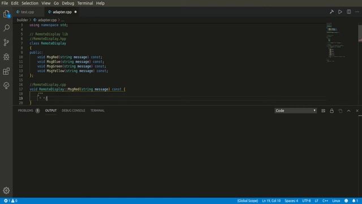Click the editor minimap
This screenshot has width=362, height=204.
coord(342,43)
